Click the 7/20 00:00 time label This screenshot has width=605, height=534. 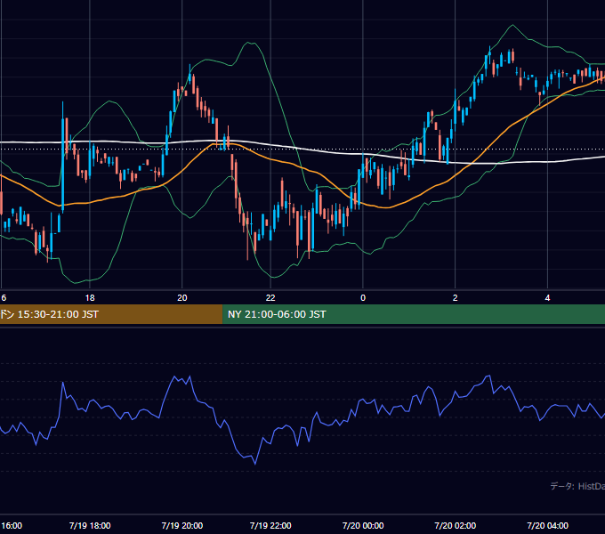363,525
